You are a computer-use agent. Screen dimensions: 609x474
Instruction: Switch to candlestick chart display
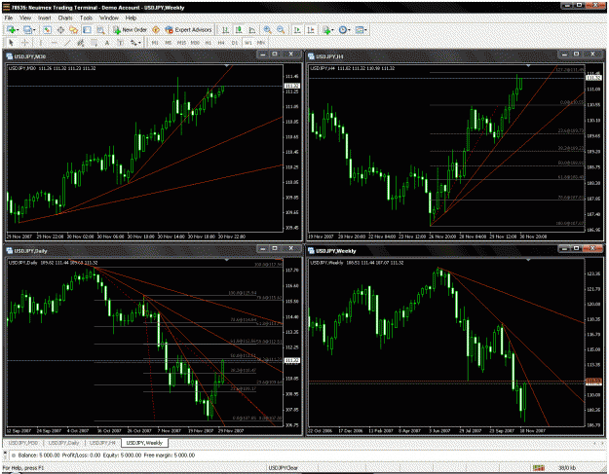(239, 30)
